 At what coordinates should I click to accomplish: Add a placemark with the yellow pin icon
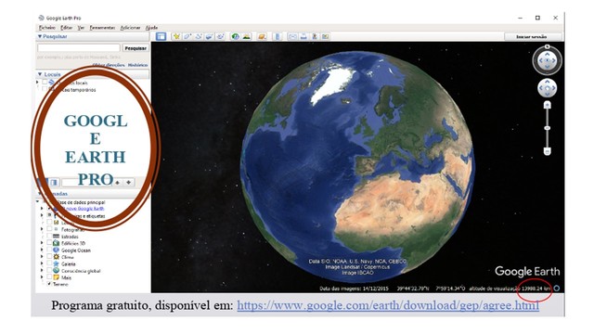point(176,36)
